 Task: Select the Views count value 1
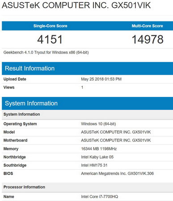tap(82, 88)
